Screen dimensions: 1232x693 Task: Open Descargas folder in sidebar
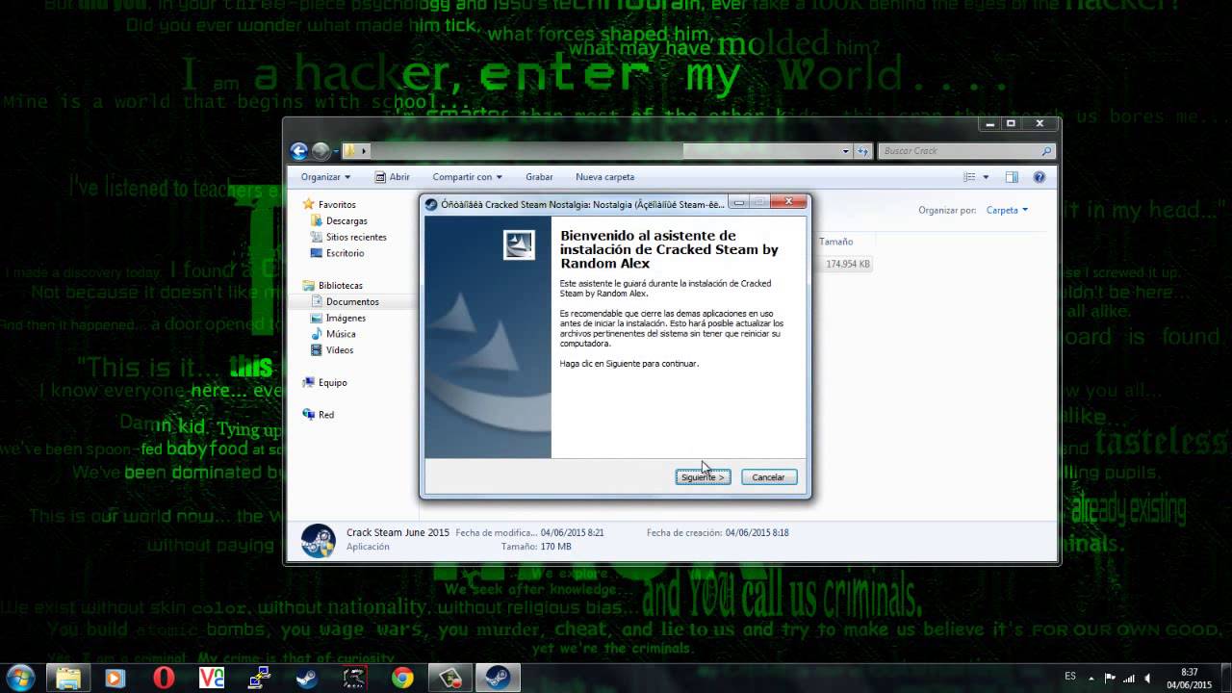[x=346, y=220]
